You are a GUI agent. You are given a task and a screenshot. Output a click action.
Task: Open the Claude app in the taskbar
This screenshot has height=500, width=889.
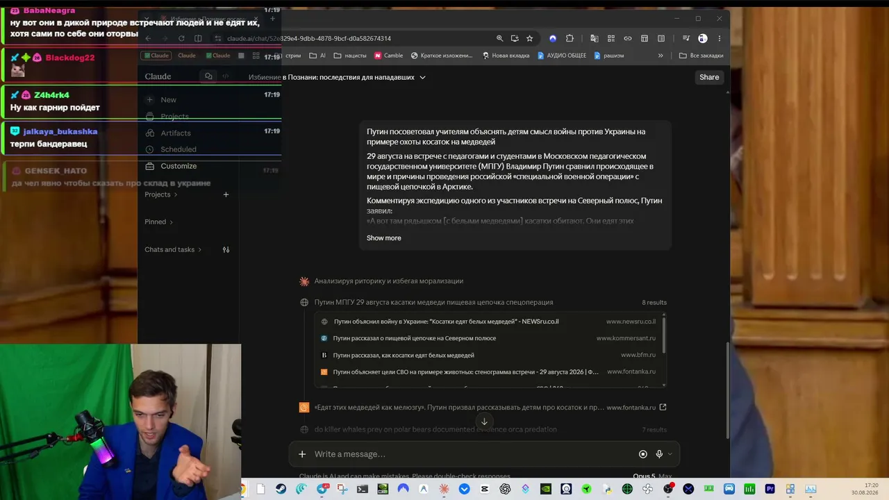coord(444,489)
